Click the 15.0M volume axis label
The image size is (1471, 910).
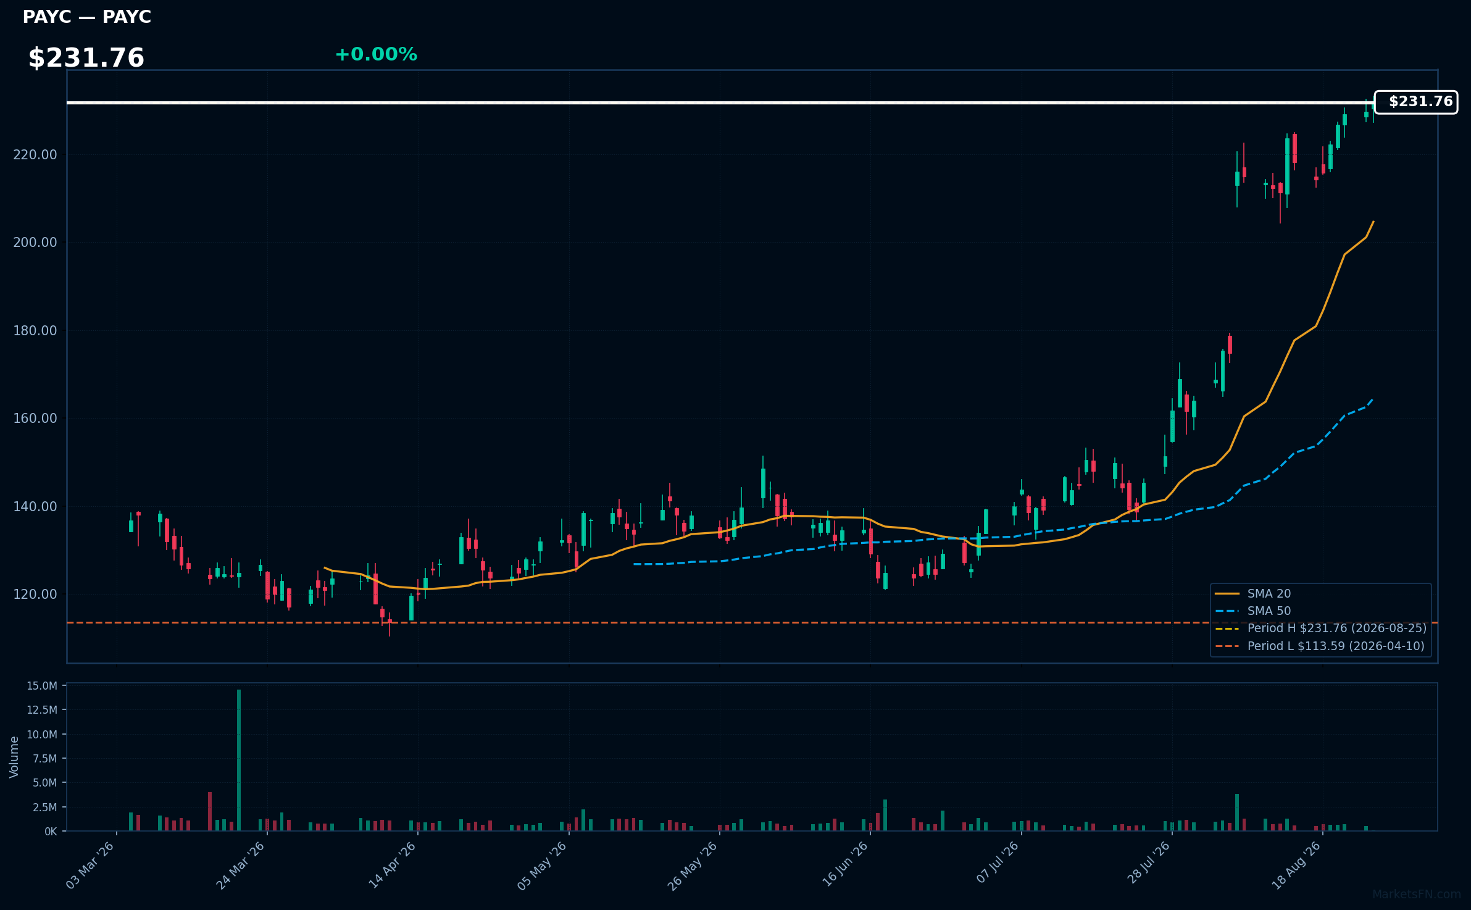[x=42, y=686]
